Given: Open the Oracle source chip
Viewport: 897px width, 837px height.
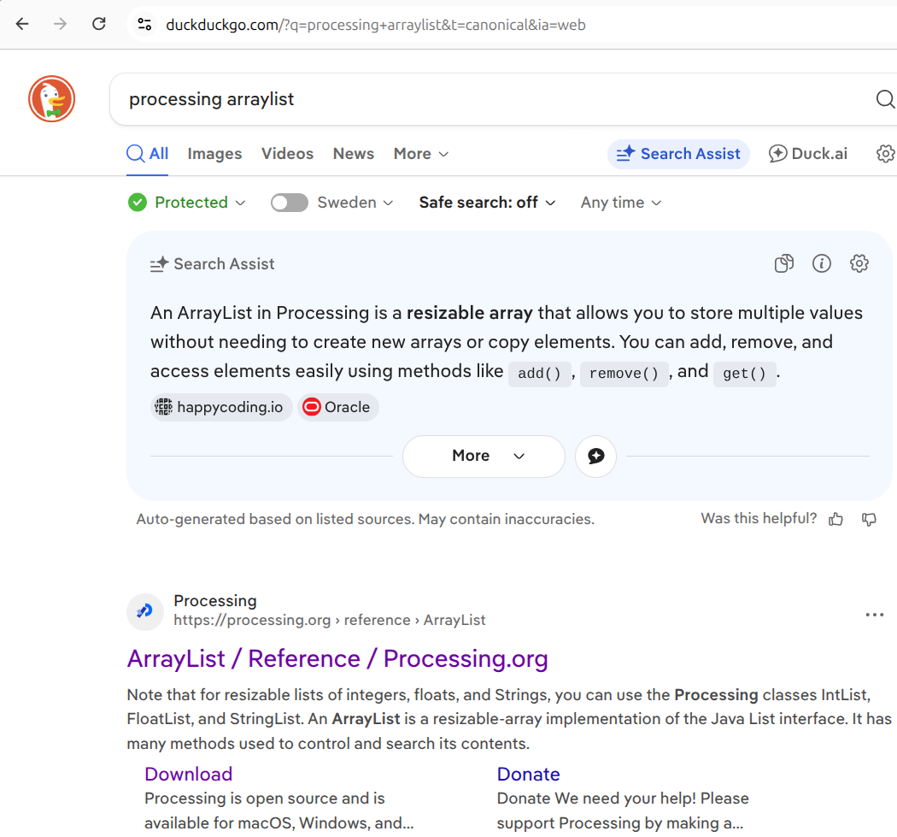Looking at the screenshot, I should click(338, 407).
